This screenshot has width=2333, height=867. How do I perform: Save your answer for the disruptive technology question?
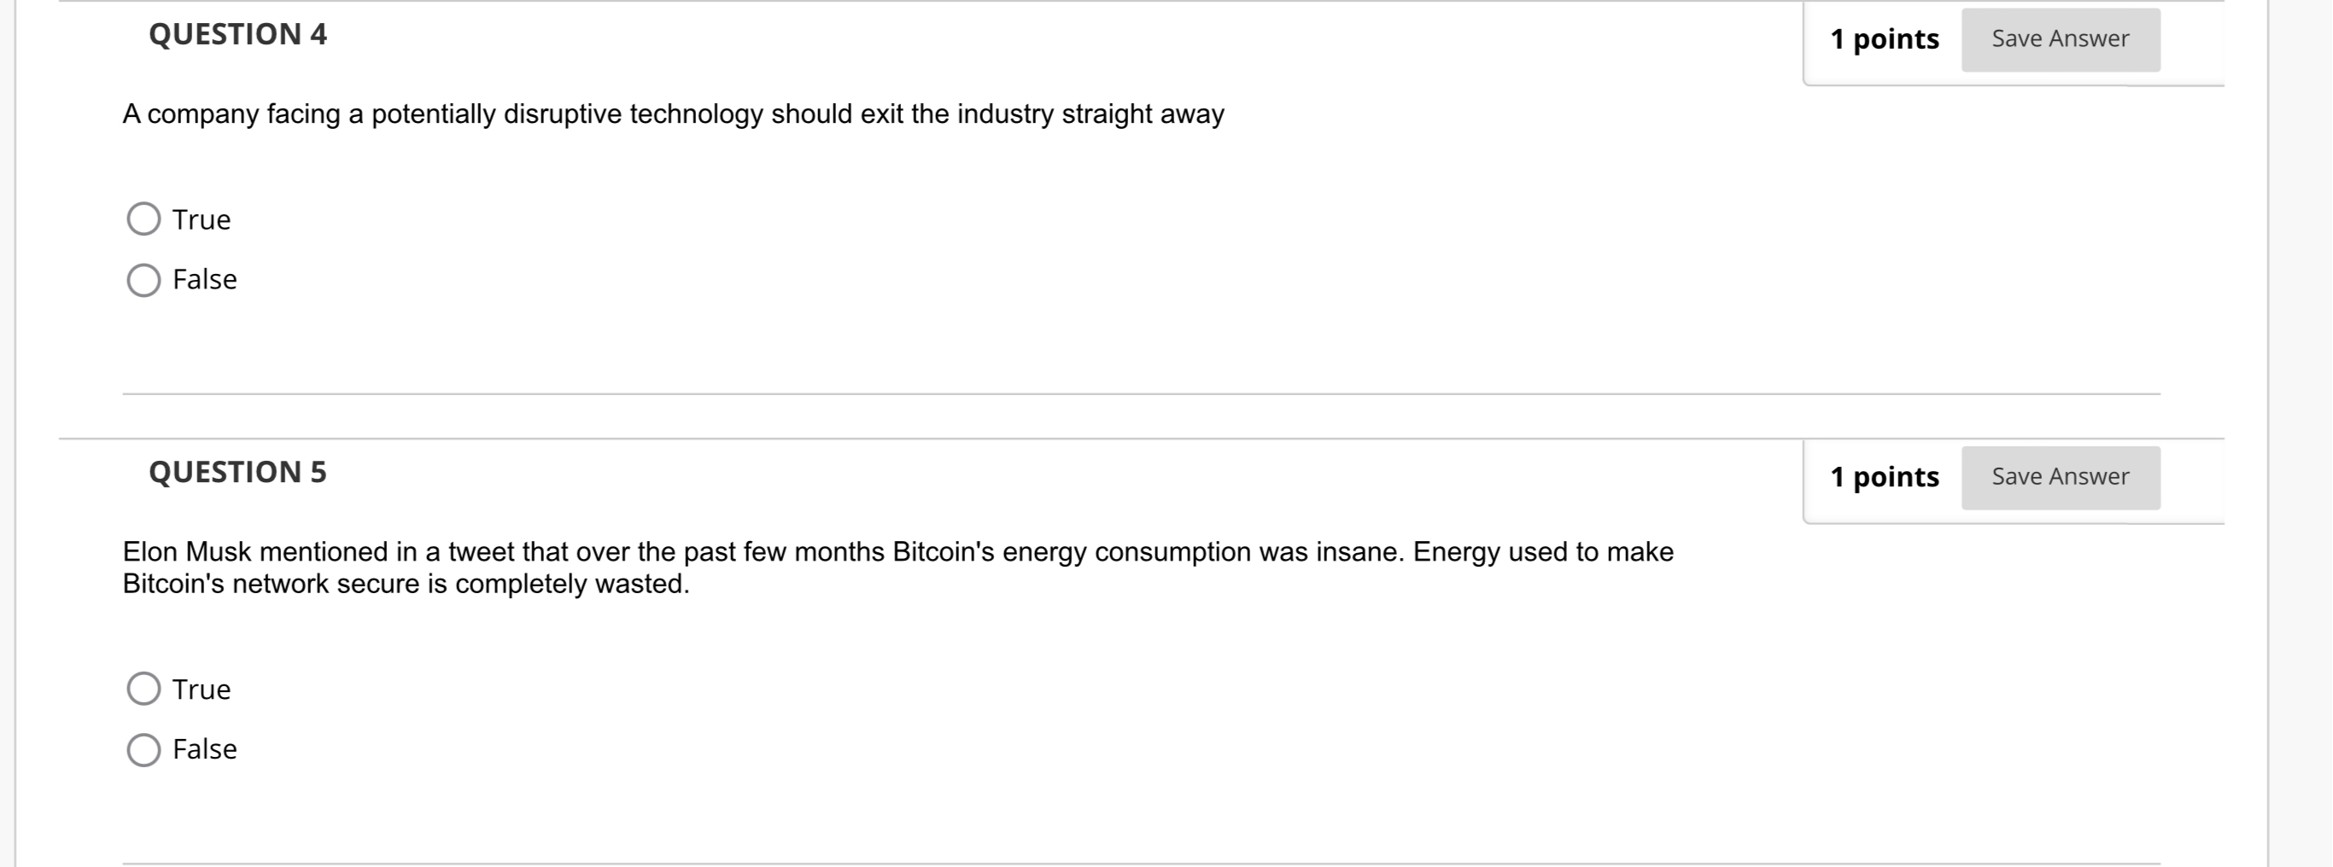click(2061, 38)
